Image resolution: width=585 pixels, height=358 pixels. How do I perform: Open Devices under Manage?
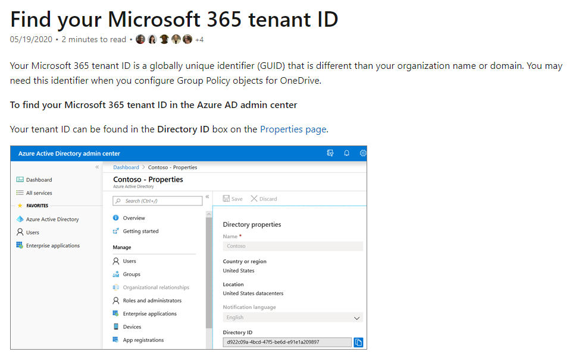click(132, 327)
